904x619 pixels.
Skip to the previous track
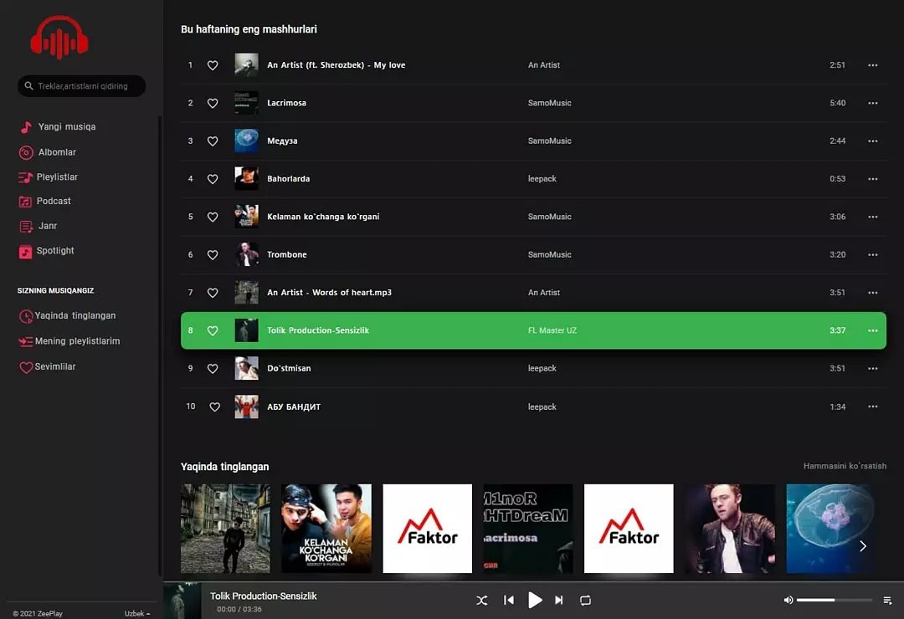508,600
